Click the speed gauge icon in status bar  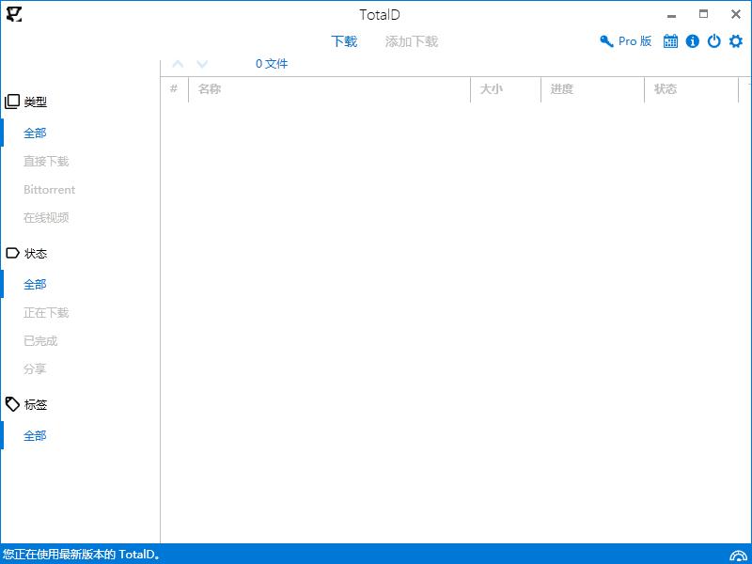pos(737,555)
